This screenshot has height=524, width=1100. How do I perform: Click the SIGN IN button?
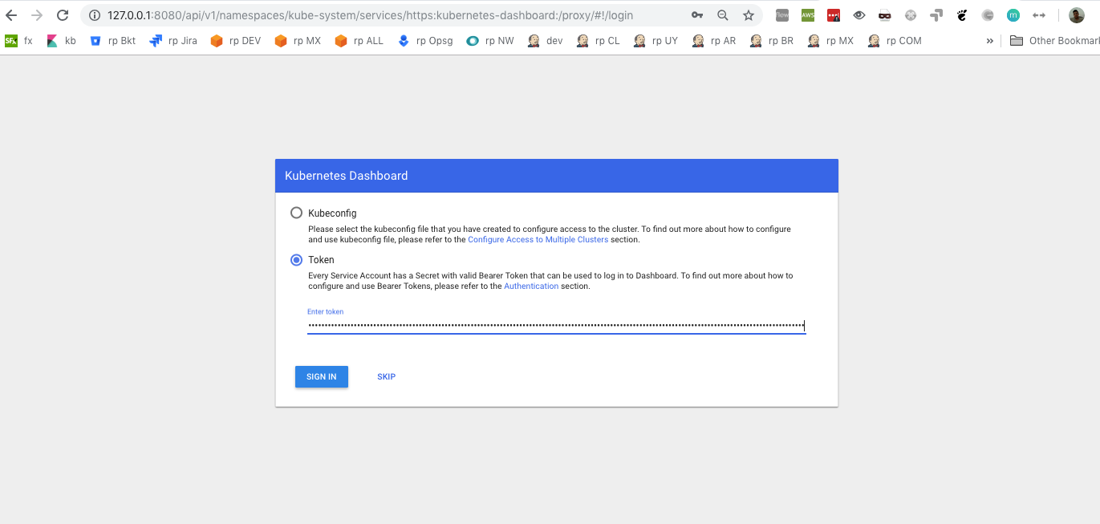pos(322,376)
